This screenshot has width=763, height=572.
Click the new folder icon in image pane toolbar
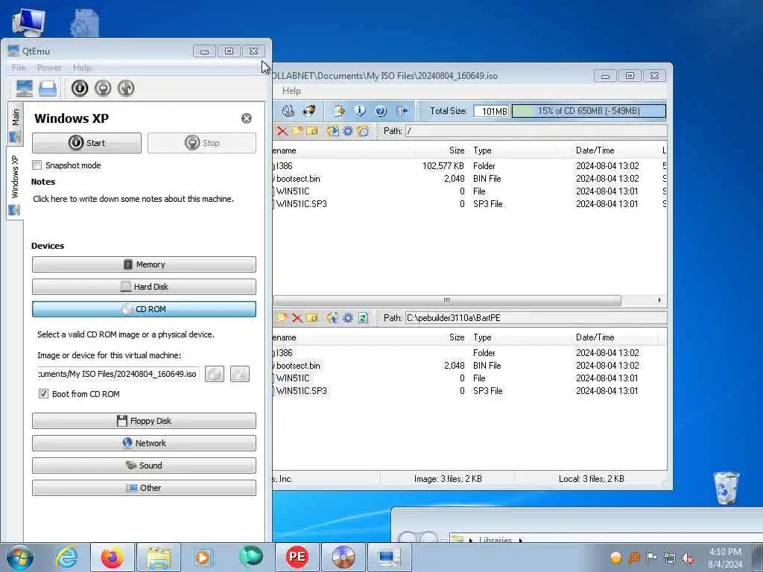pyautogui.click(x=297, y=131)
